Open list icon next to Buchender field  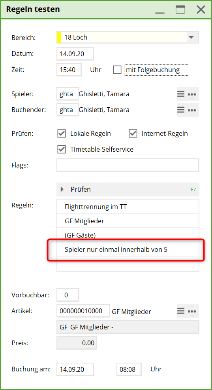[181, 110]
